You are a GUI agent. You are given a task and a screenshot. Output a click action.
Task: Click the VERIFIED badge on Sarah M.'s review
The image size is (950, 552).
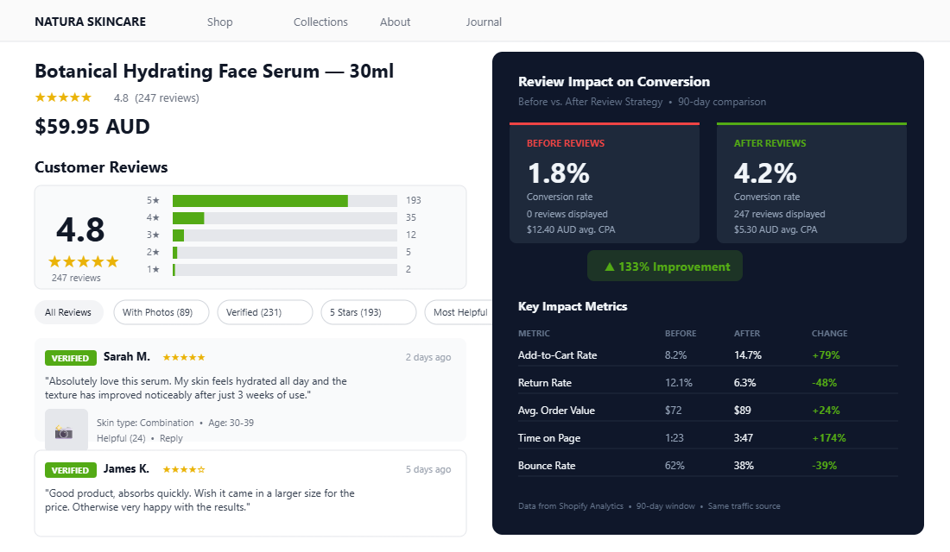(70, 357)
